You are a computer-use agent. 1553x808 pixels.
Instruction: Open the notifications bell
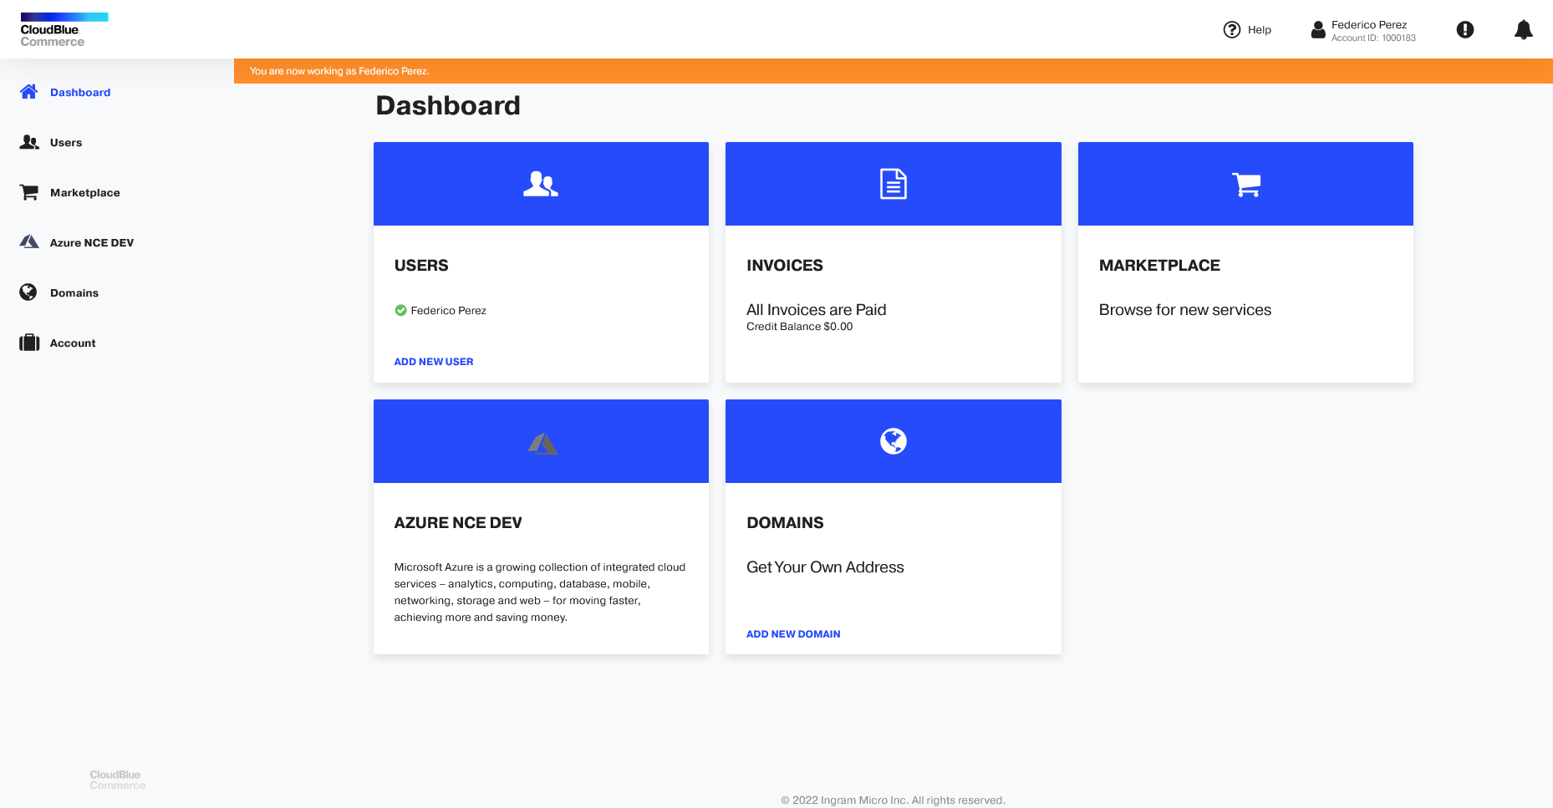click(x=1524, y=30)
